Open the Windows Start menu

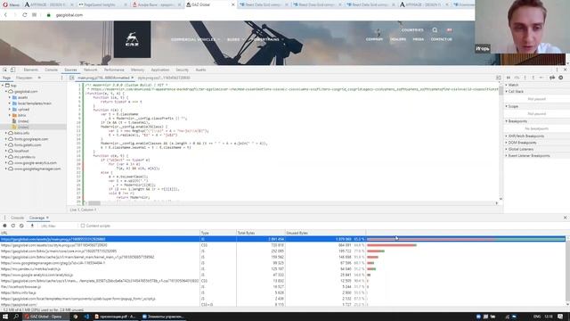tap(5, 317)
